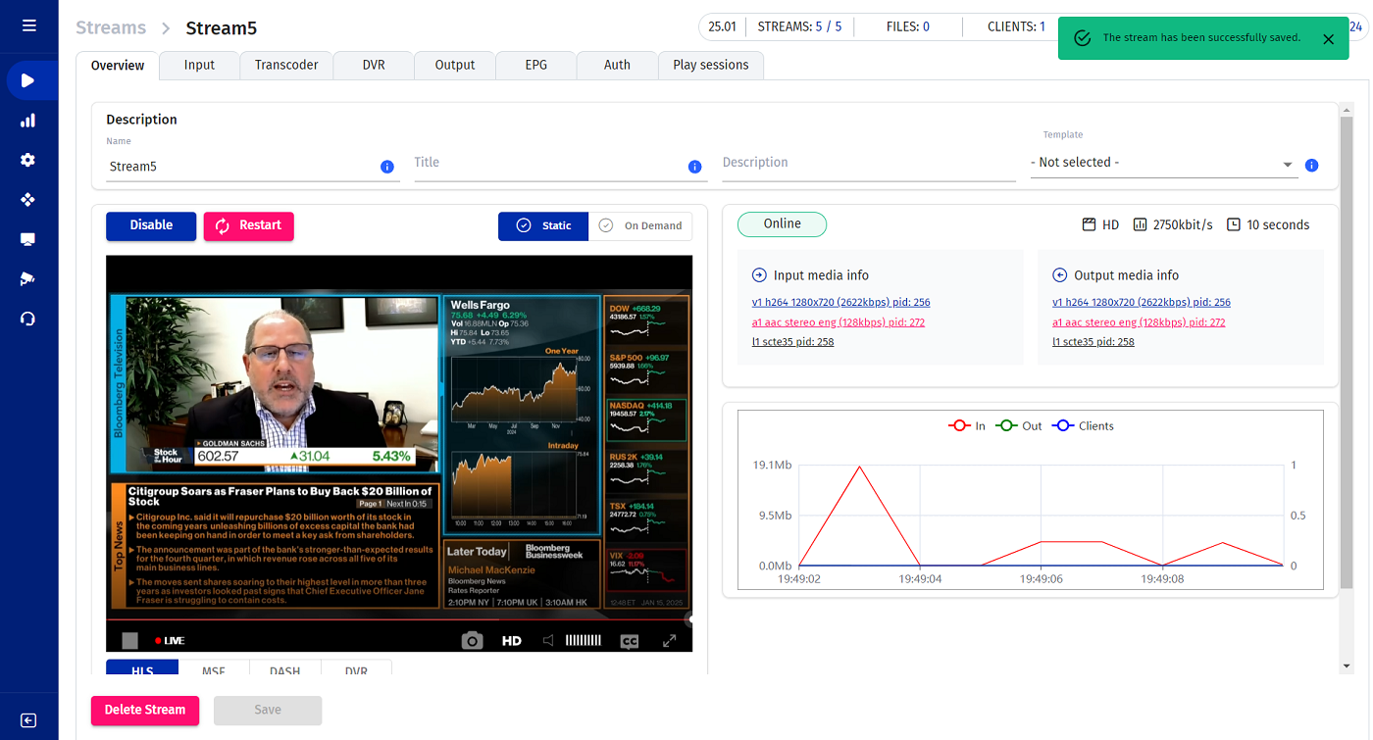Image resolution: width=1373 pixels, height=740 pixels.
Task: Click the logout icon in the sidebar
Action: (28, 720)
